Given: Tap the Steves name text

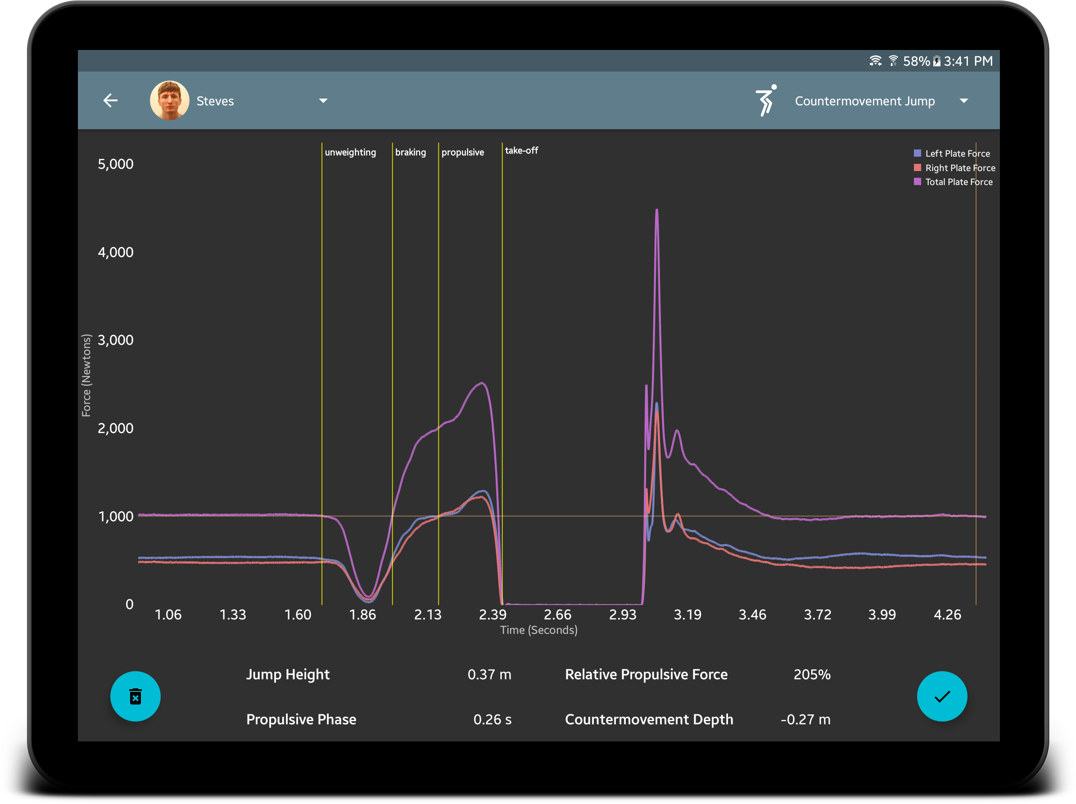Looking at the screenshot, I should click(x=215, y=101).
